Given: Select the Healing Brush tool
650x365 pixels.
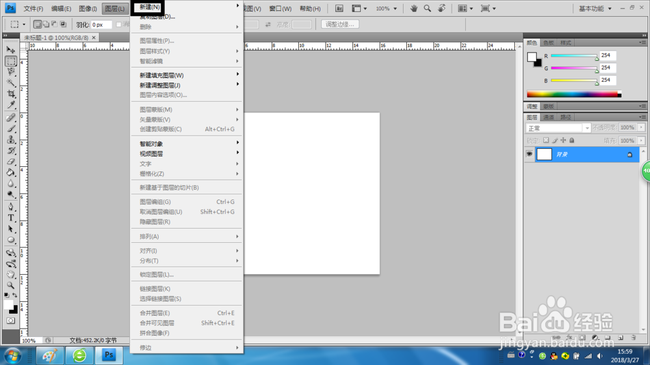Looking at the screenshot, I should tap(11, 118).
